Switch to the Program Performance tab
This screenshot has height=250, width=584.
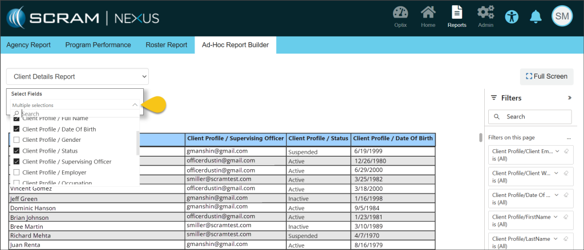(x=98, y=45)
